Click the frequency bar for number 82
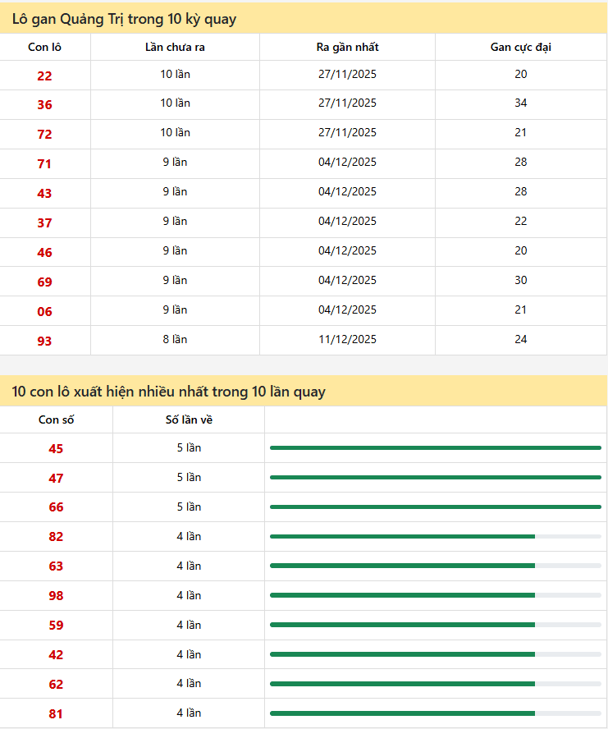 (435, 536)
